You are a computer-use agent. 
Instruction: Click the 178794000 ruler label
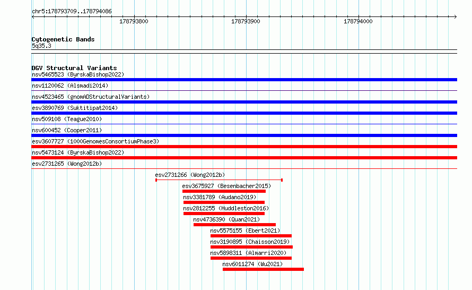click(358, 21)
